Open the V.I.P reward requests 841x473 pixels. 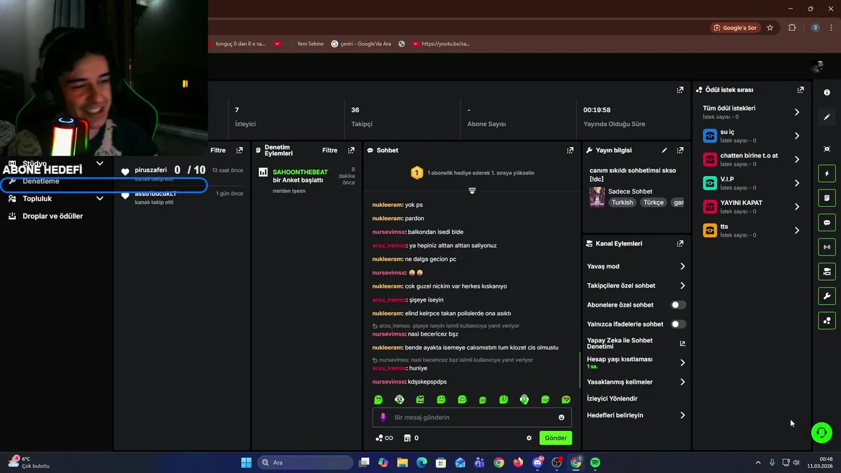click(752, 183)
